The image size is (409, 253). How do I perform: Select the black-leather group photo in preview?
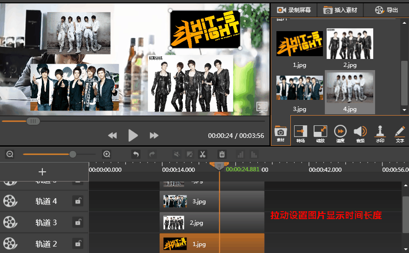(x=190, y=83)
